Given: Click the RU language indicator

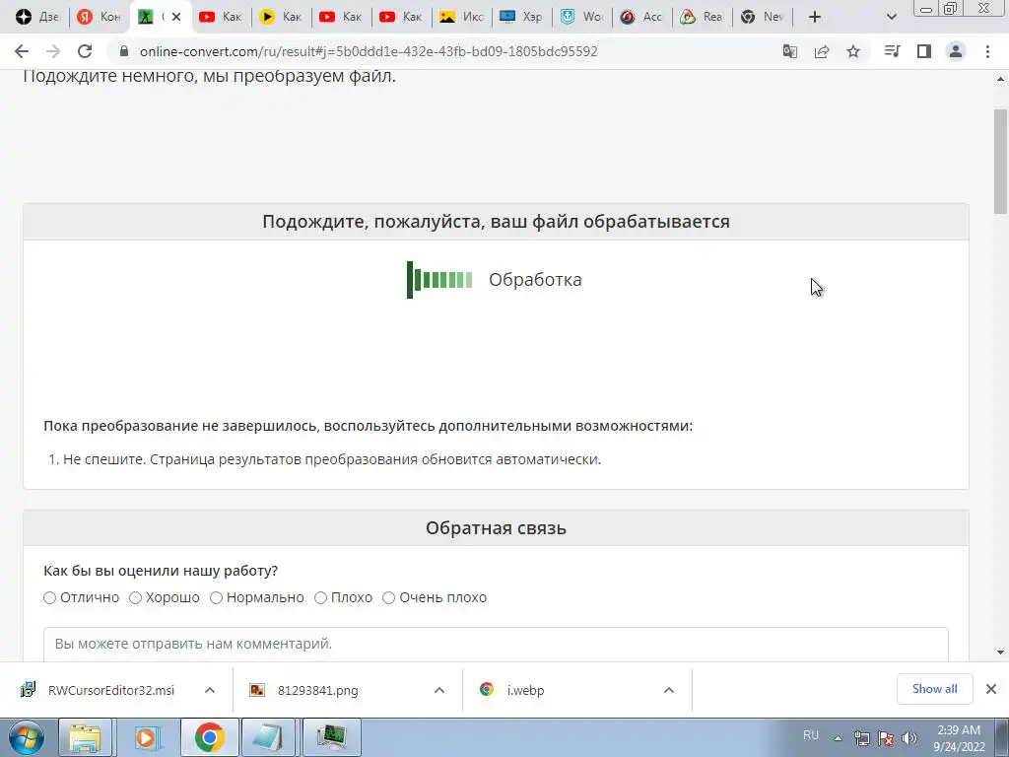Looking at the screenshot, I should point(811,735).
